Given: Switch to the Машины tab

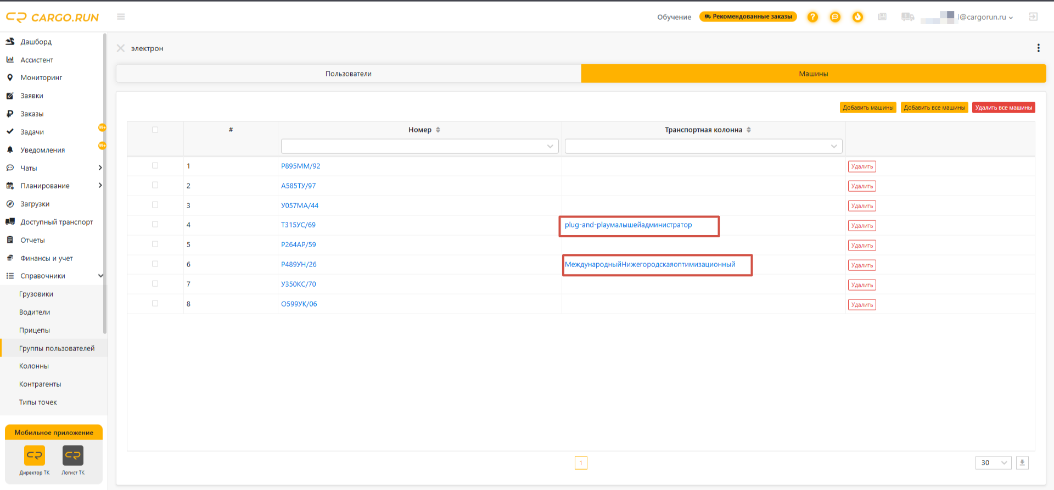Looking at the screenshot, I should 814,74.
